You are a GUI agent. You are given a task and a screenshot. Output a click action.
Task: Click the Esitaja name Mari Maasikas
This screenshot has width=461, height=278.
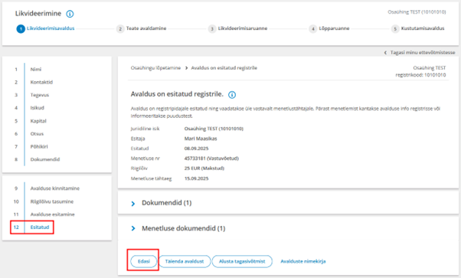click(201, 139)
